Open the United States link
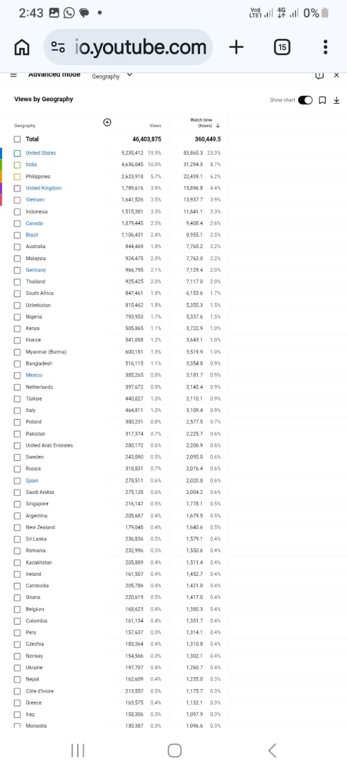Image resolution: width=347 pixels, height=771 pixels. click(40, 153)
